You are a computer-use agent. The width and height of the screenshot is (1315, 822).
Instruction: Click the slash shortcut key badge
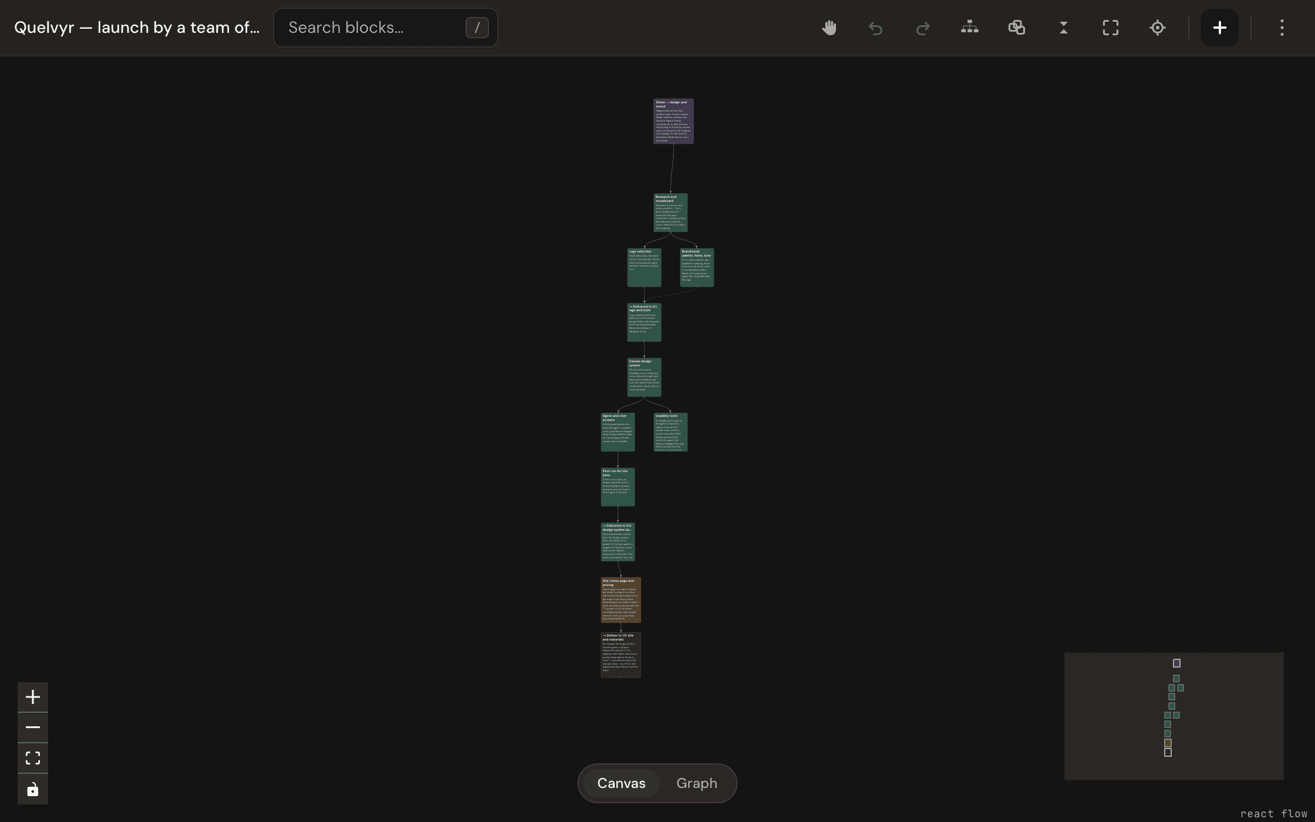(x=477, y=28)
